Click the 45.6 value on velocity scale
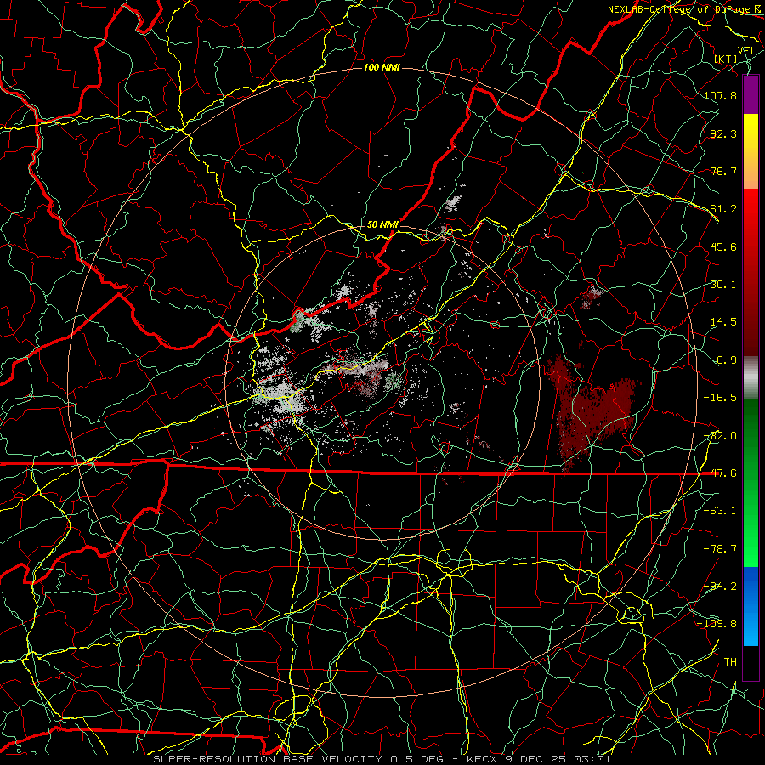This screenshot has width=765, height=765. click(723, 246)
